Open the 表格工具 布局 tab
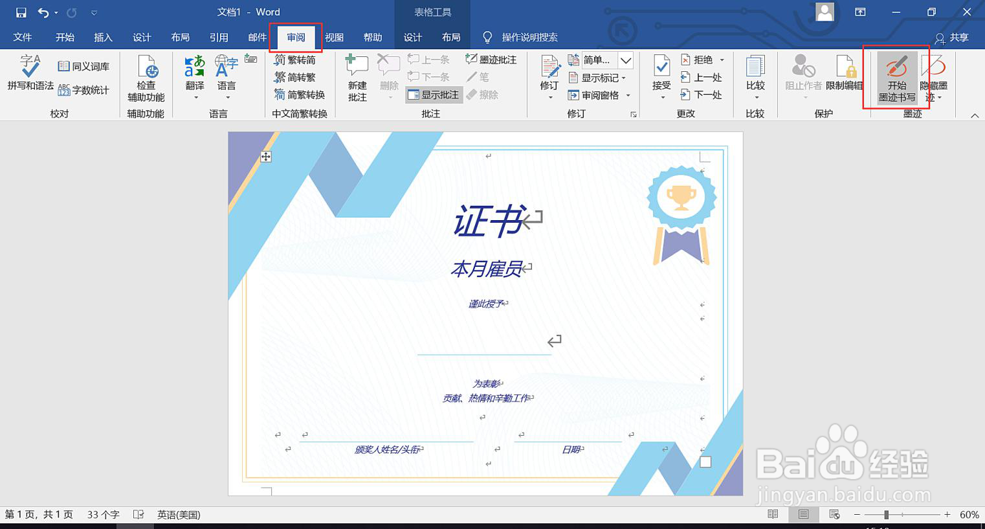The width and height of the screenshot is (985, 529). pos(451,37)
